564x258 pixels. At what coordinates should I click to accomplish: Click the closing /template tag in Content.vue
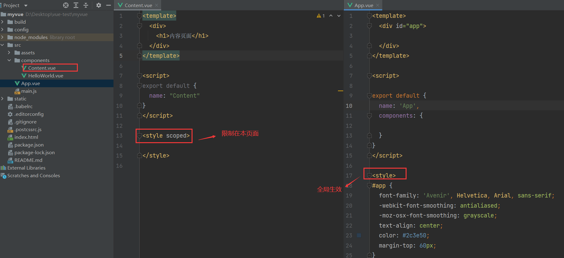click(161, 56)
